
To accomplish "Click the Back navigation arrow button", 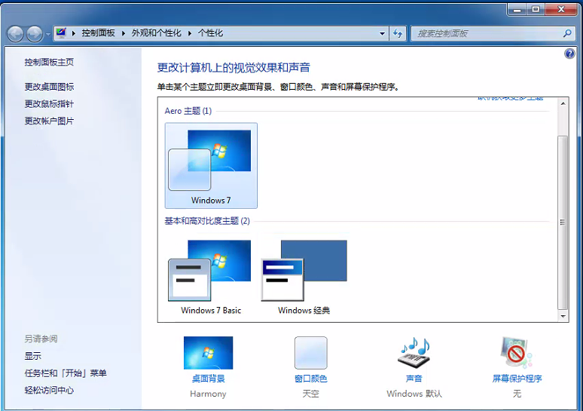I will pyautogui.click(x=15, y=34).
